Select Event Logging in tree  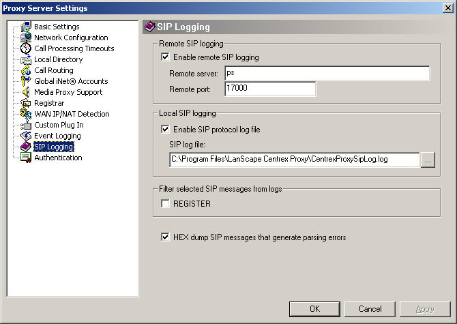pos(58,136)
